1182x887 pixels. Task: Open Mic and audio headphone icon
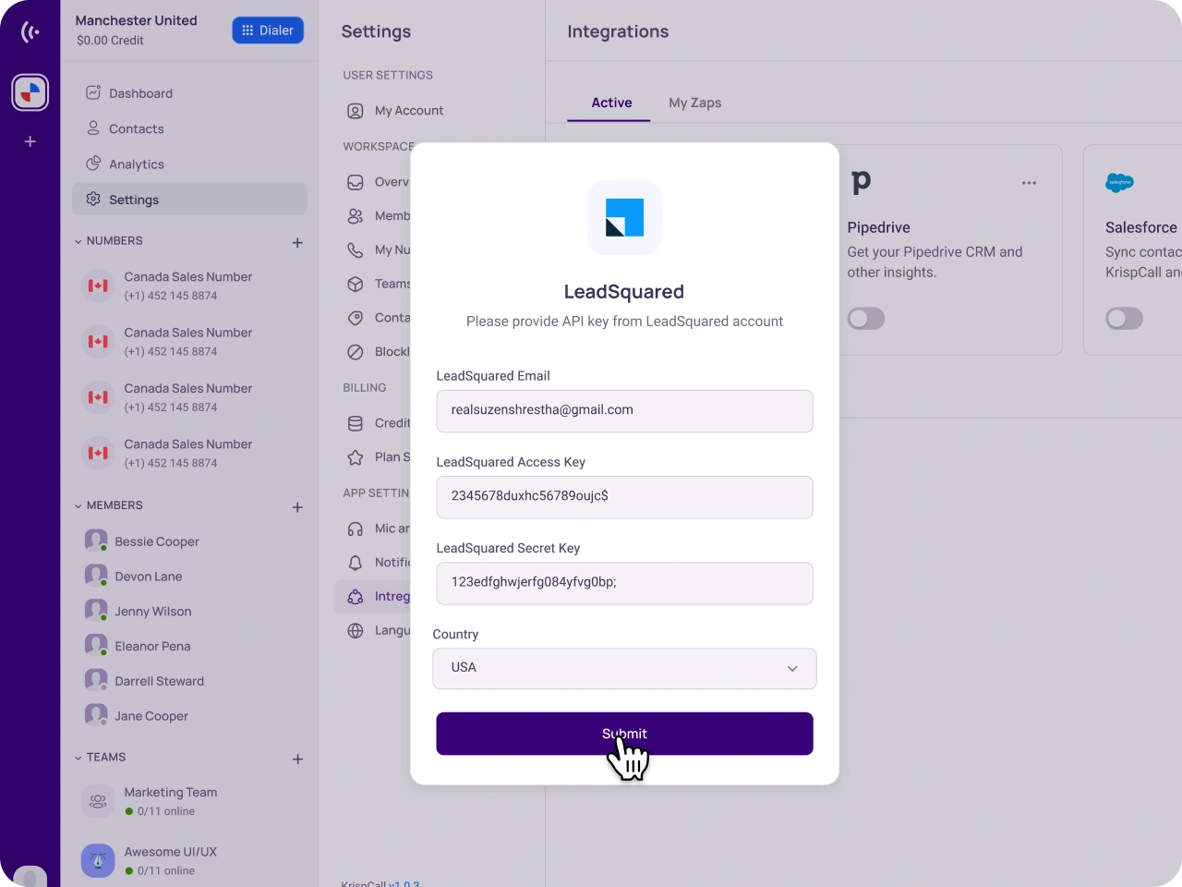(356, 529)
